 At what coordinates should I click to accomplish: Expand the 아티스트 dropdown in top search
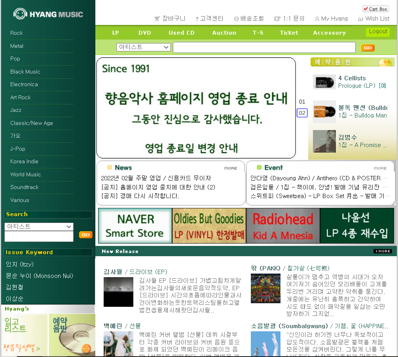(x=143, y=47)
